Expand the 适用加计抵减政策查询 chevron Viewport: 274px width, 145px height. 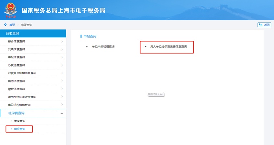[x=62, y=97]
